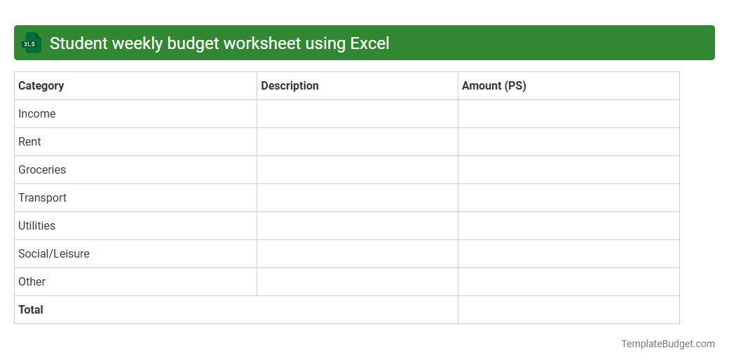Click the Description cell in Rent row
Image resolution: width=729 pixels, height=364 pixels.
coord(357,142)
